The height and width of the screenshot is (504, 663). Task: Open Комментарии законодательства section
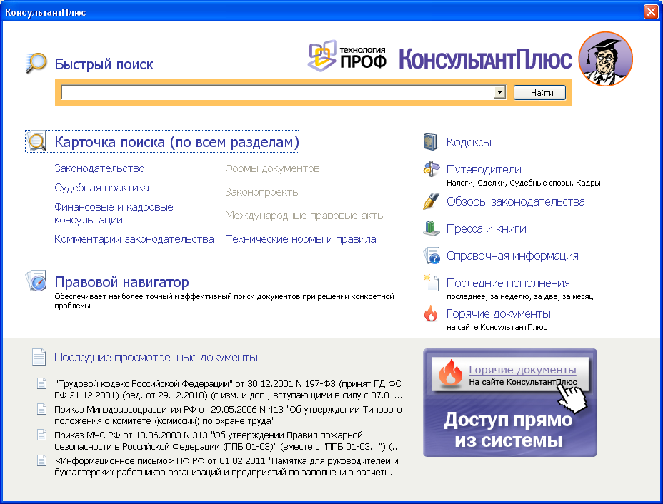tap(134, 239)
